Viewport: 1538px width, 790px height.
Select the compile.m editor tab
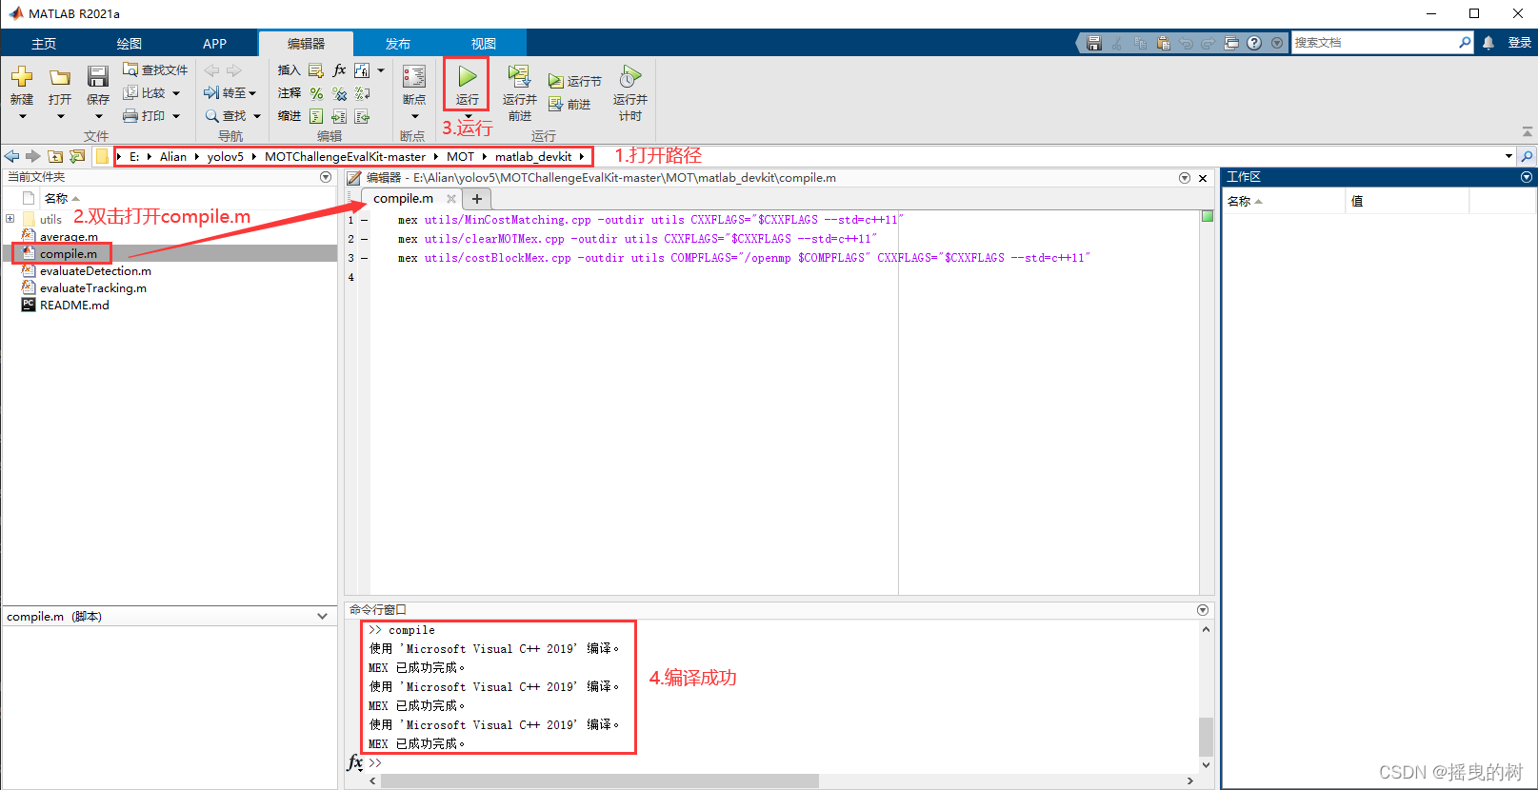coord(404,198)
